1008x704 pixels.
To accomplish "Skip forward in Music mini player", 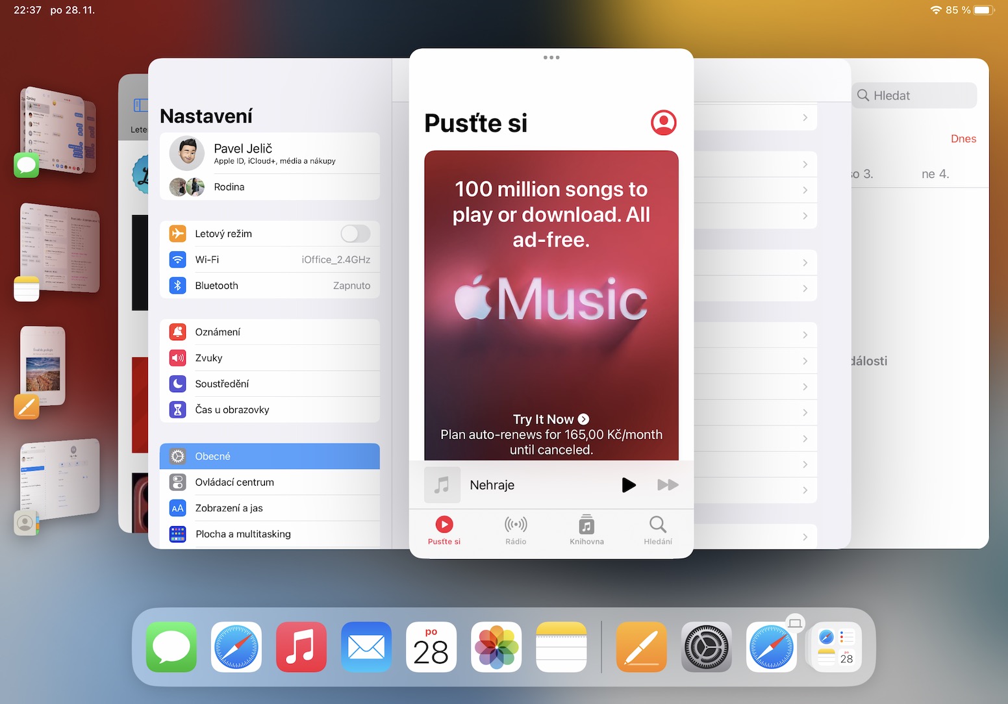I will coord(668,485).
